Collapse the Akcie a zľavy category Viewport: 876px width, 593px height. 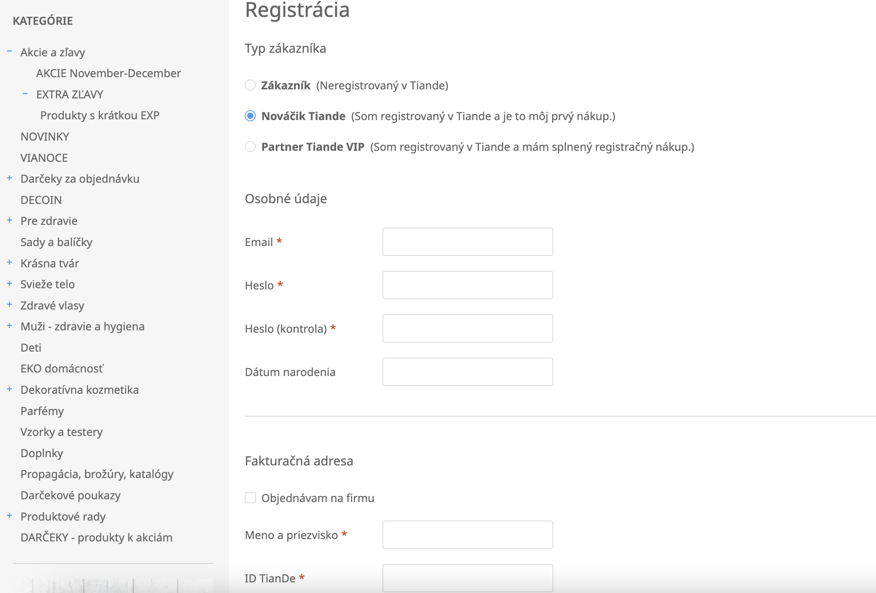click(x=9, y=51)
